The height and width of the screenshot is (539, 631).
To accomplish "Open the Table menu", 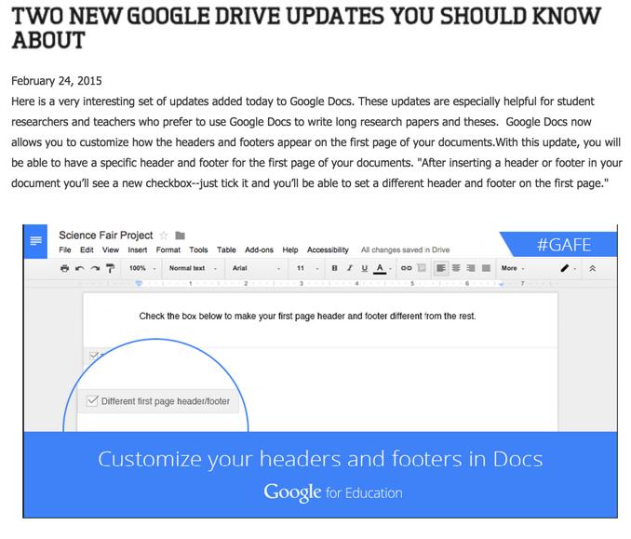I will click(x=226, y=250).
